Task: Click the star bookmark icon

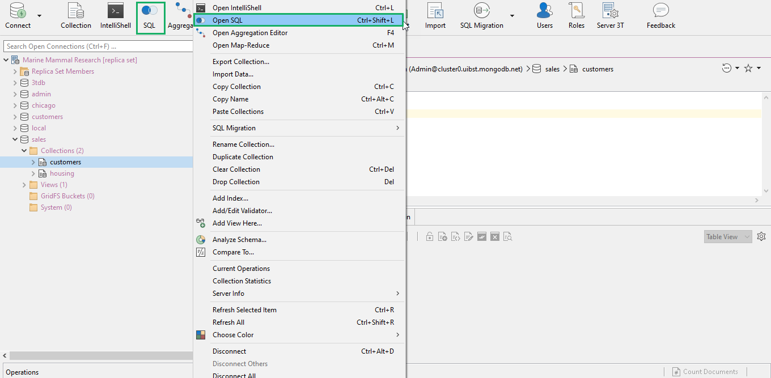Action: point(748,69)
